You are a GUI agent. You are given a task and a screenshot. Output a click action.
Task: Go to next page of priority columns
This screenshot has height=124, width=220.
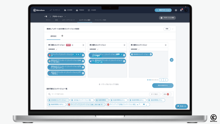tap(166, 80)
